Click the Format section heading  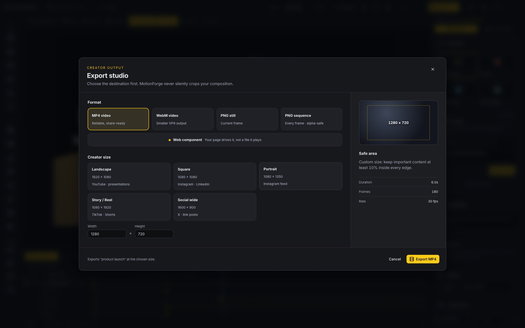point(94,102)
